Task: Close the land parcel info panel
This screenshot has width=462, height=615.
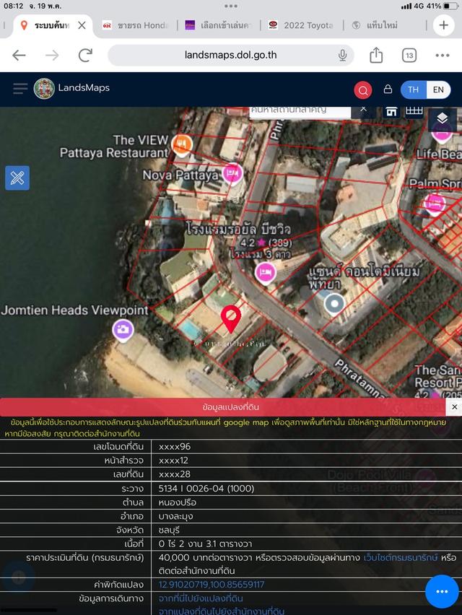Action: coord(454,406)
